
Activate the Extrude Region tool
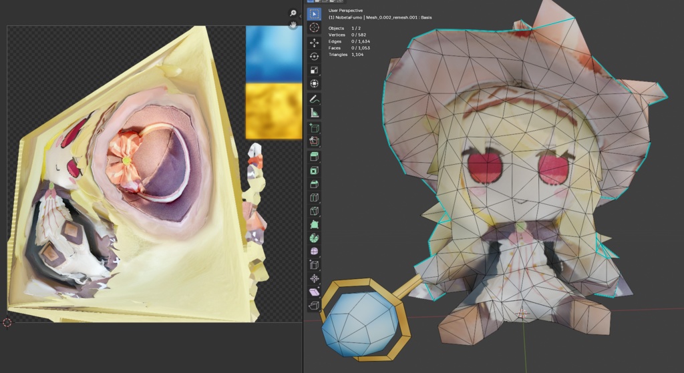click(x=314, y=156)
